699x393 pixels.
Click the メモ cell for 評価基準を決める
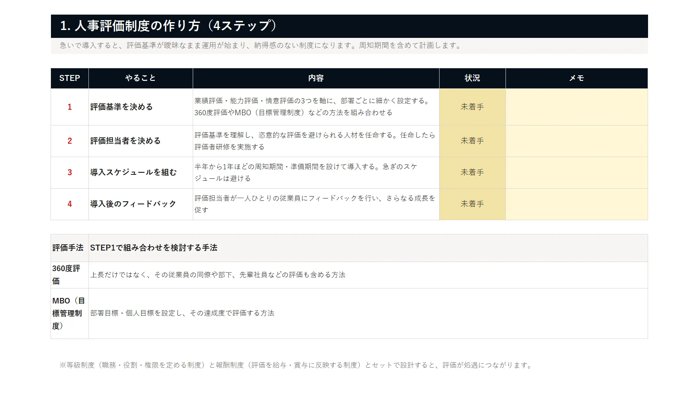(577, 107)
